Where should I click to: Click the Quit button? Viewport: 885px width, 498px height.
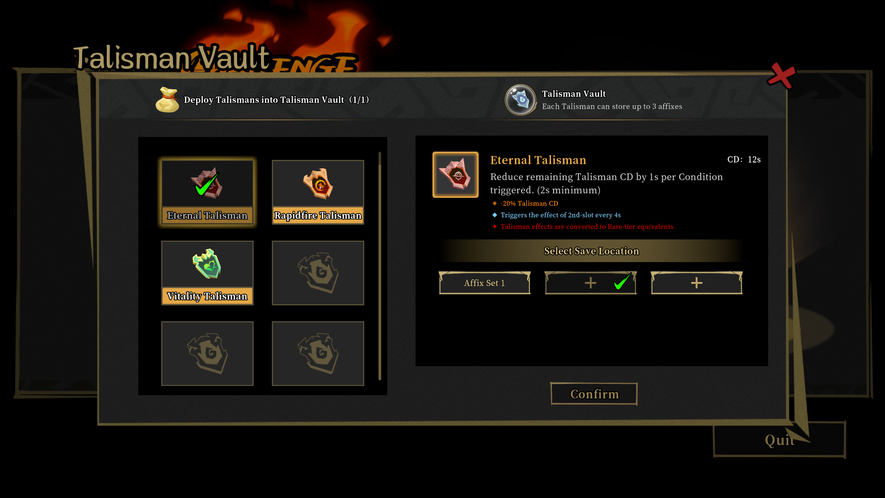[780, 440]
